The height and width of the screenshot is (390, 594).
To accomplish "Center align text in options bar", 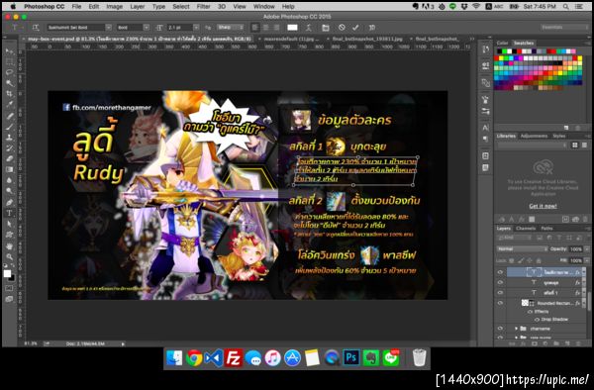I will pyautogui.click(x=266, y=28).
